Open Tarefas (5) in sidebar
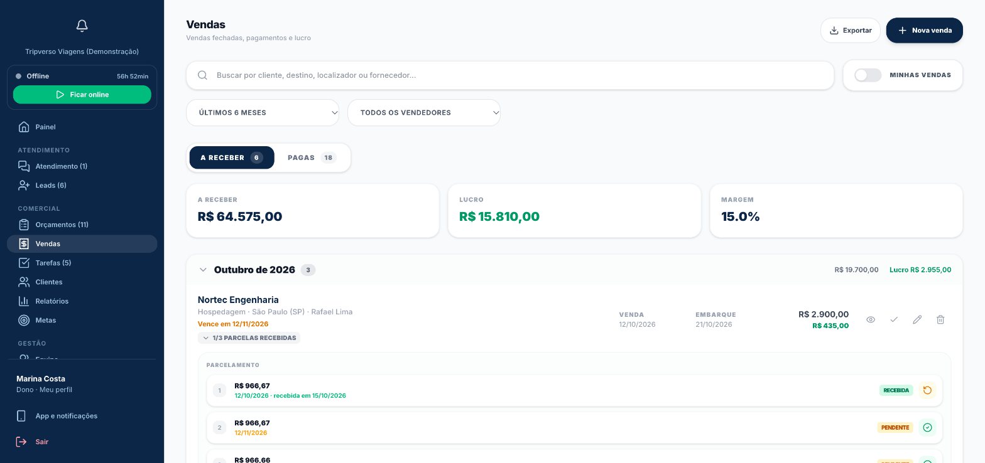Screen dimensions: 985x463 pyautogui.click(x=82, y=263)
